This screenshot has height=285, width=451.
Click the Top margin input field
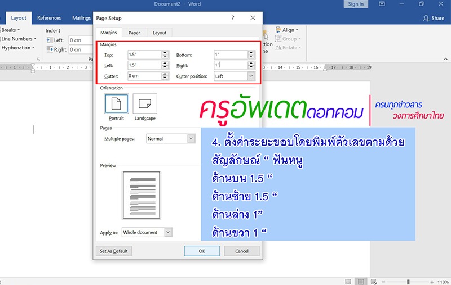[x=144, y=55]
